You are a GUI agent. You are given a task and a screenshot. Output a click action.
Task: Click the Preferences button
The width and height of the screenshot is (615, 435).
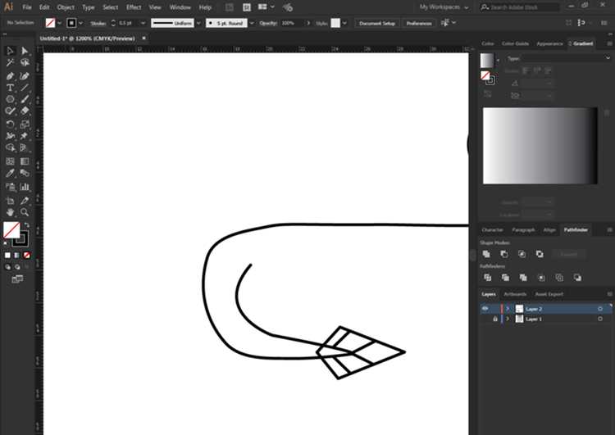coord(419,23)
